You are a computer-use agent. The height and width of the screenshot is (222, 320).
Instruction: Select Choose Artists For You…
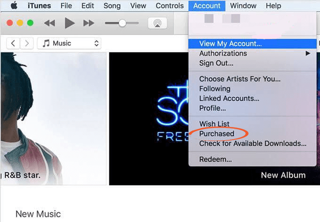252,79
